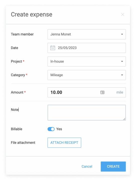136x181 pixels.
Task: Click the odometer card icon in Amount field
Action: [102, 92]
